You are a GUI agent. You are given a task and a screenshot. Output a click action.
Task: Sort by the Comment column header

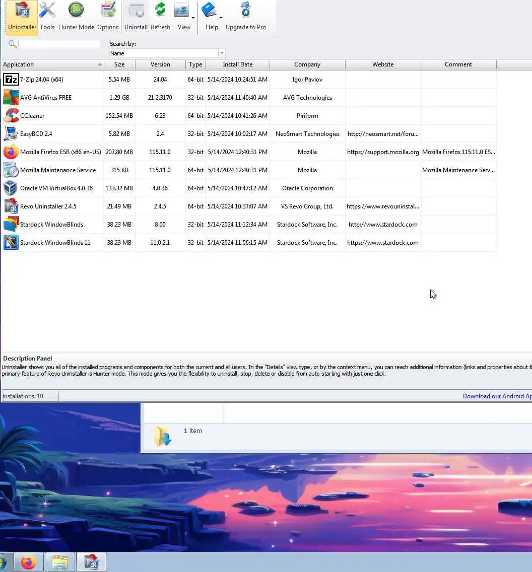pyautogui.click(x=458, y=64)
